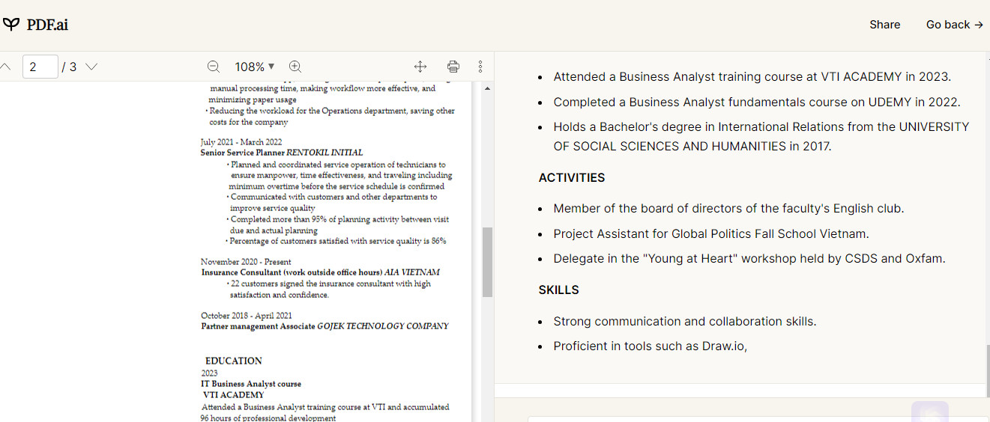
Task: Click the Go back link
Action: pyautogui.click(x=955, y=25)
